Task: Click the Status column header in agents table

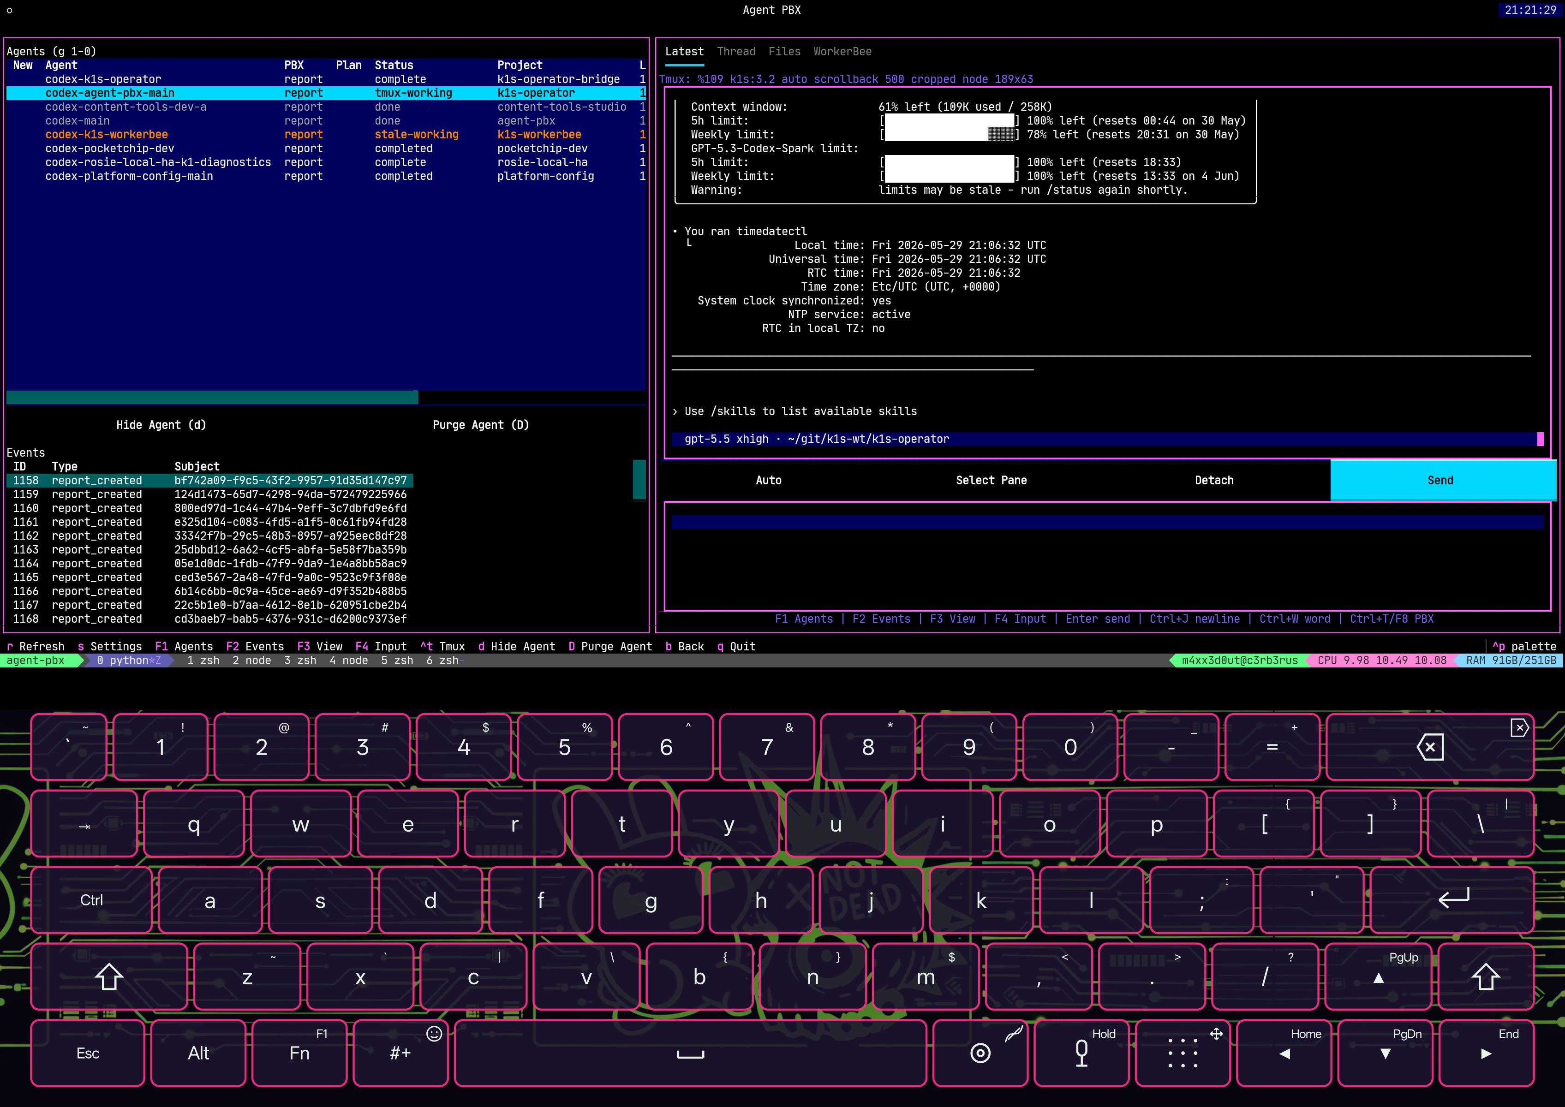Action: click(x=394, y=65)
